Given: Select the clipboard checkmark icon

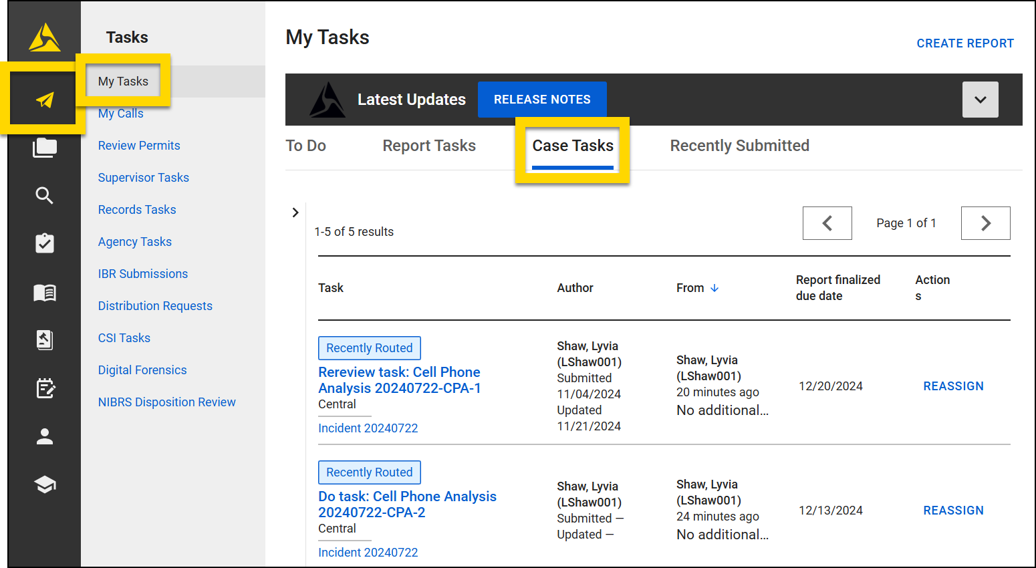Looking at the screenshot, I should 43,243.
